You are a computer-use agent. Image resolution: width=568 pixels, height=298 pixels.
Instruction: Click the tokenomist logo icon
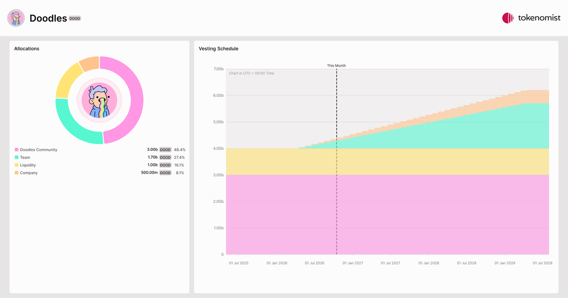(x=508, y=18)
